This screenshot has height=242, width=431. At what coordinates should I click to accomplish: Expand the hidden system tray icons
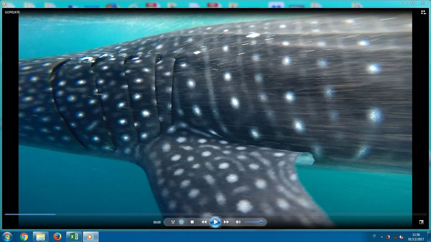coord(382,237)
